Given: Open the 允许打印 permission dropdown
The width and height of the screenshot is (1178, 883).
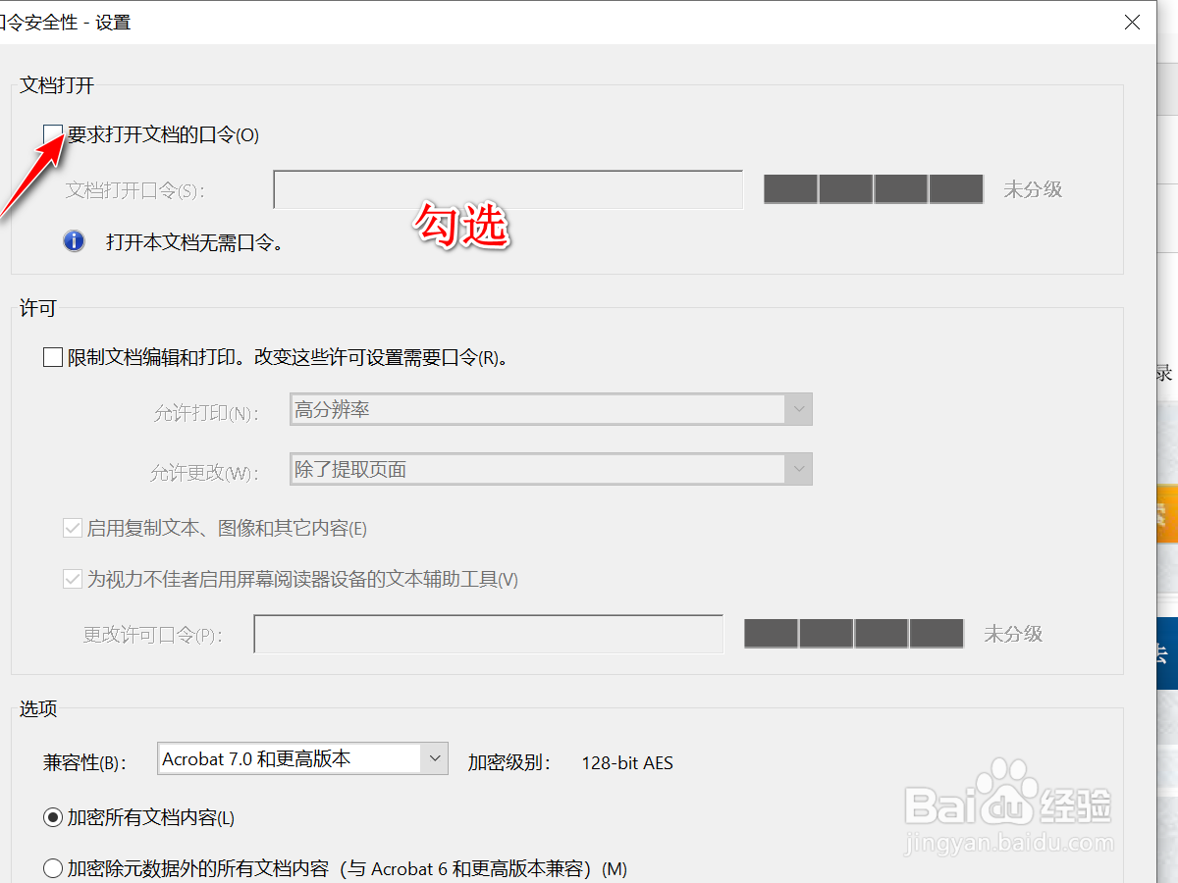Looking at the screenshot, I should tap(799, 409).
